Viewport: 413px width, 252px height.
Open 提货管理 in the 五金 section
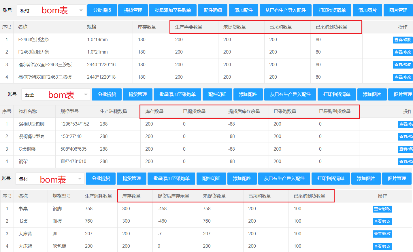point(138,94)
